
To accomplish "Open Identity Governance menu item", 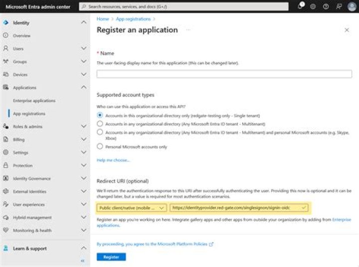I will (x=32, y=178).
